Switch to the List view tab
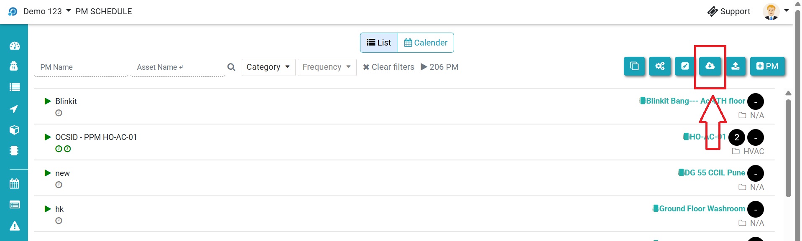802x241 pixels. 379,43
